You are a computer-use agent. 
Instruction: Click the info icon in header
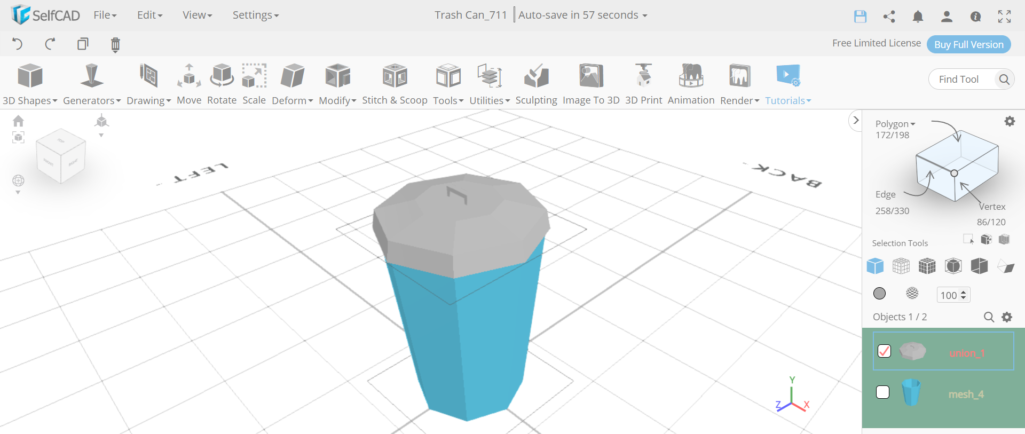pos(975,17)
